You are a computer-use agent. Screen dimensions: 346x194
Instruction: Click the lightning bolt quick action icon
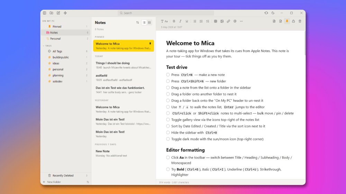(65, 13)
